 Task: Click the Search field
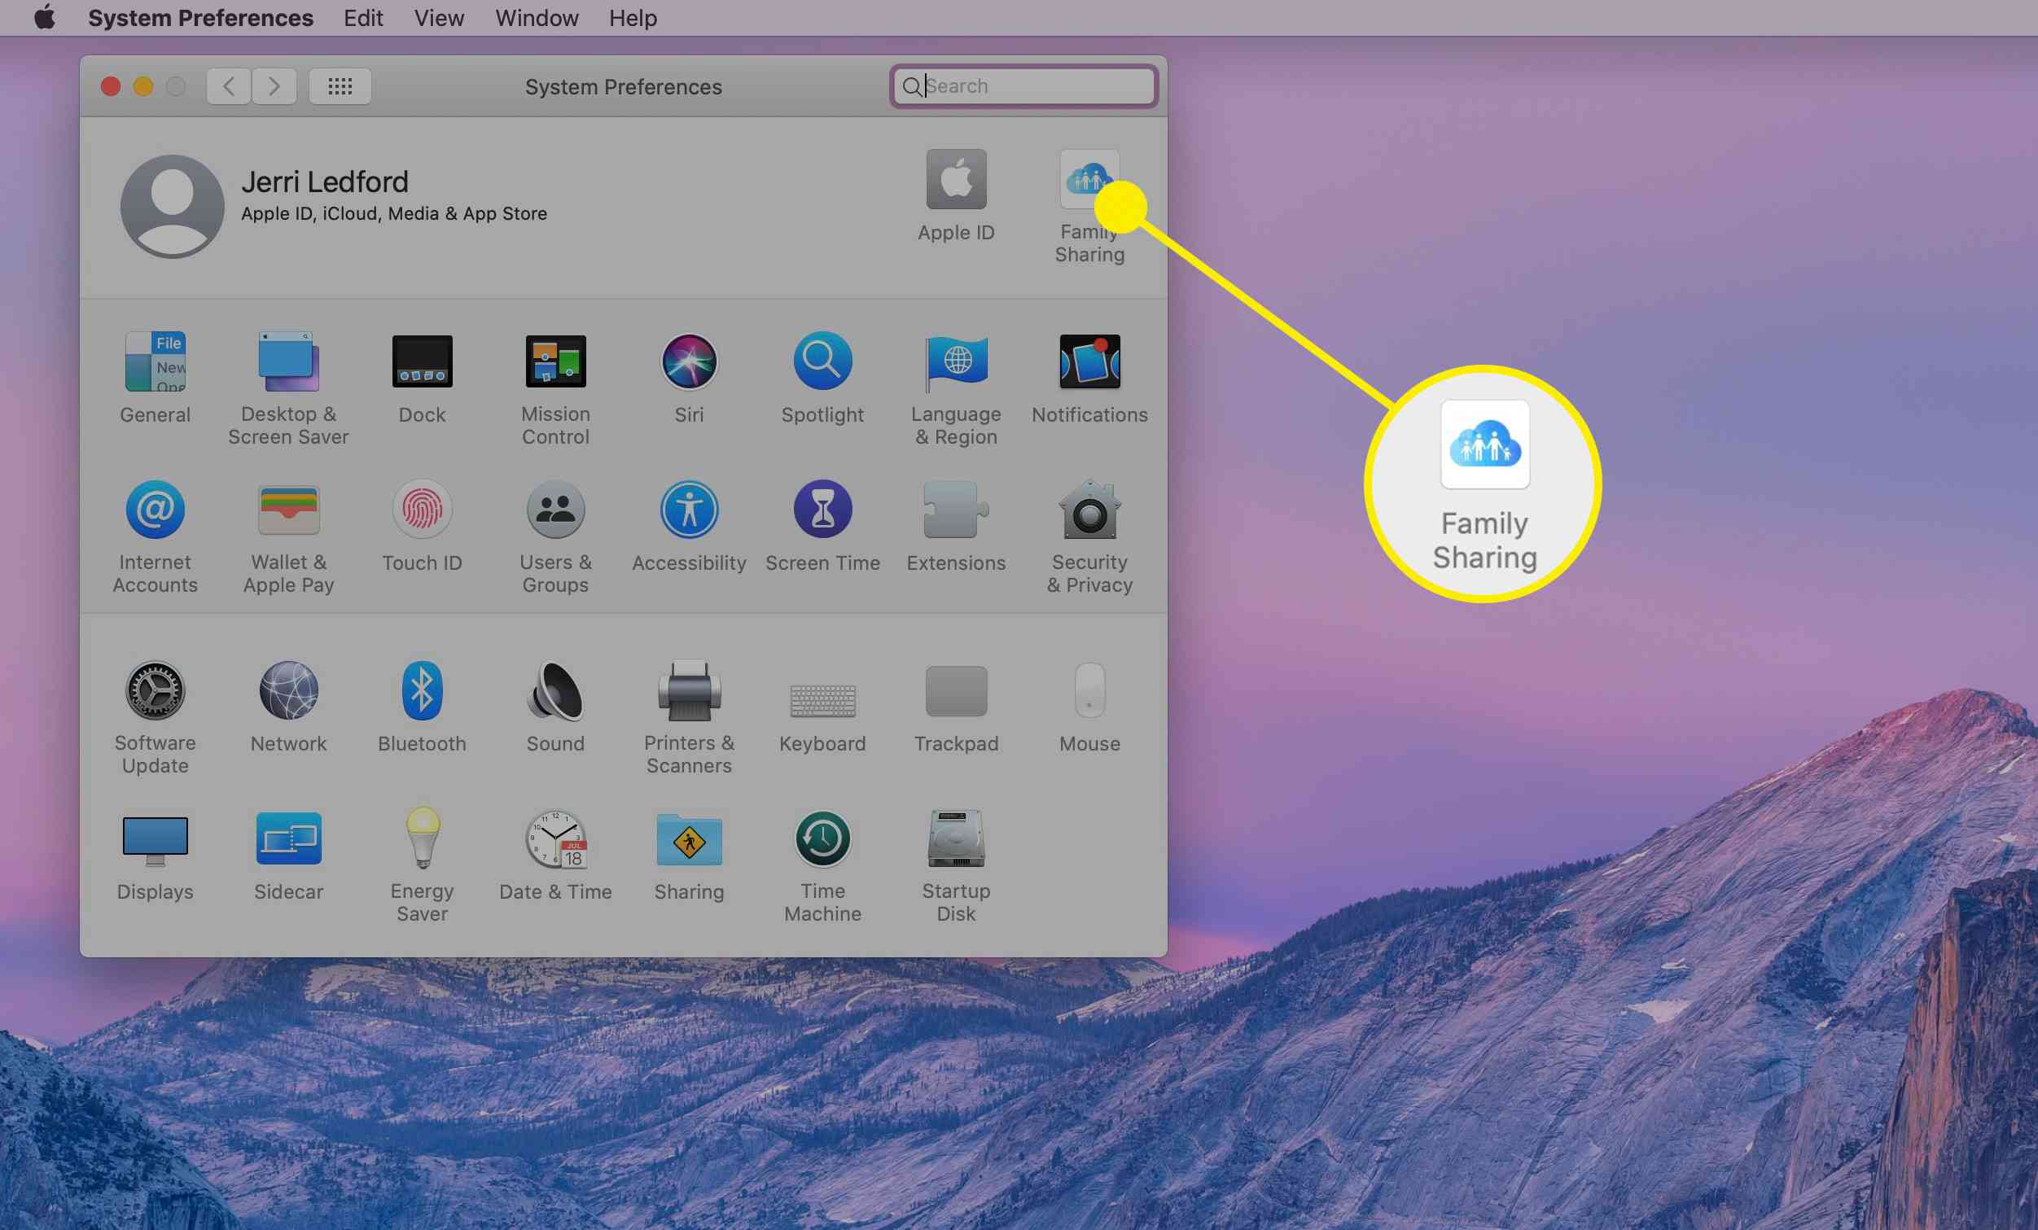click(x=1023, y=86)
